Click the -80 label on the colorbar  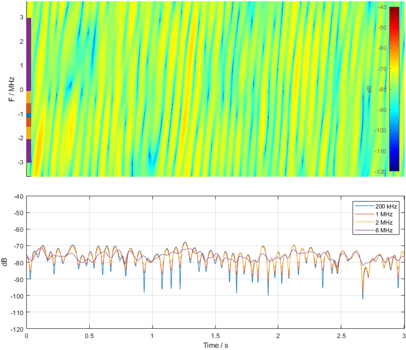[382, 89]
